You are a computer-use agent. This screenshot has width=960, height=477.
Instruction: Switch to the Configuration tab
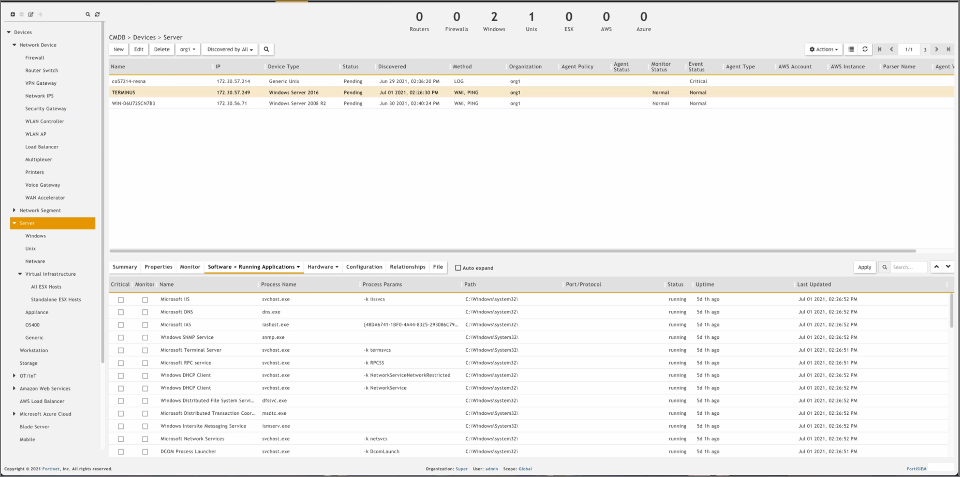(364, 267)
